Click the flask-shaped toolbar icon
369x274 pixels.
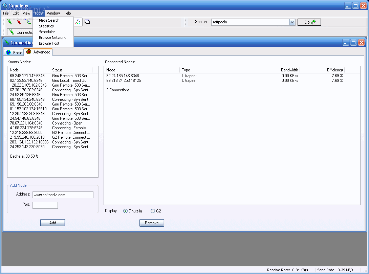(x=78, y=22)
